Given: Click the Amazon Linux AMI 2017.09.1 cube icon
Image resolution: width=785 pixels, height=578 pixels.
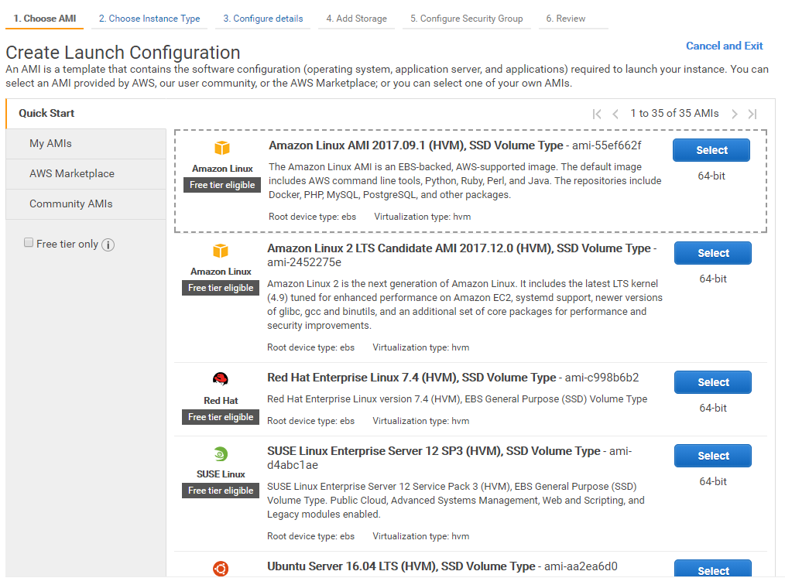Looking at the screenshot, I should point(222,149).
